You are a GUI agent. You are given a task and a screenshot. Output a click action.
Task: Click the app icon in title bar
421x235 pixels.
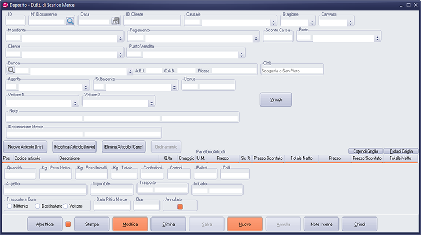coord(4,4)
